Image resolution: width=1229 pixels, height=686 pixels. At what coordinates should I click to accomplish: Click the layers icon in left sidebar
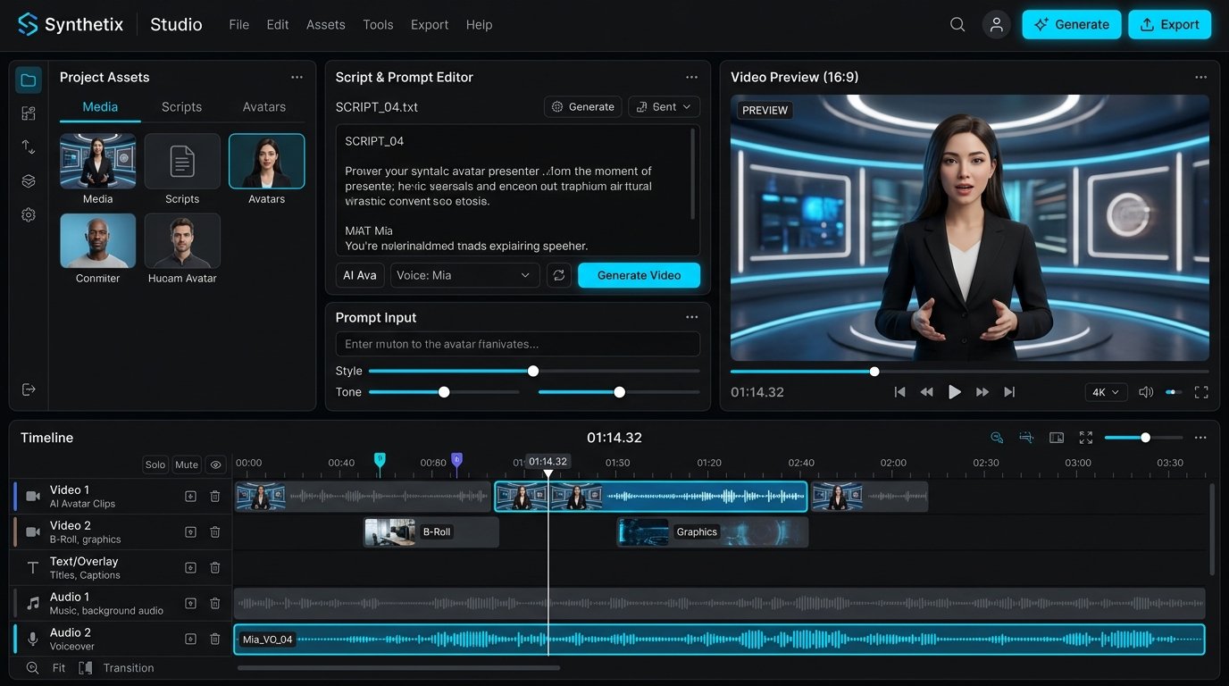coord(29,181)
